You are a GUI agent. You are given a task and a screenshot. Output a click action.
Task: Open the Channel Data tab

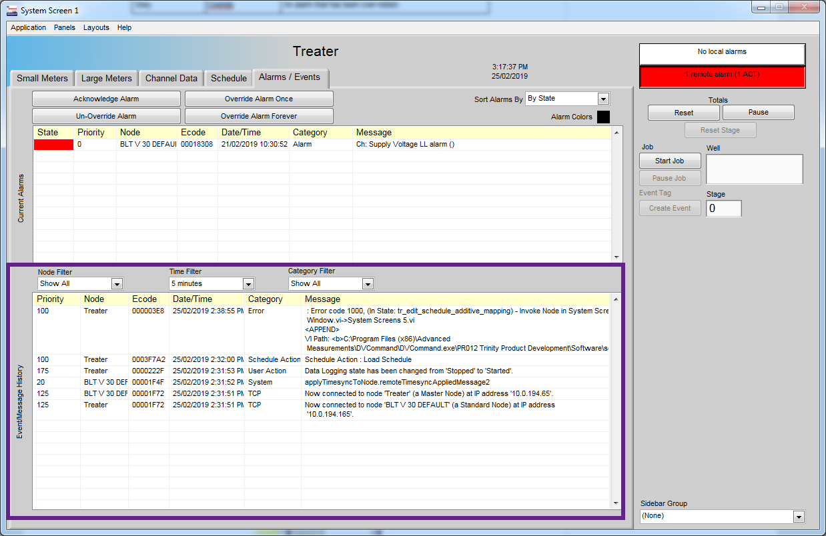(171, 78)
